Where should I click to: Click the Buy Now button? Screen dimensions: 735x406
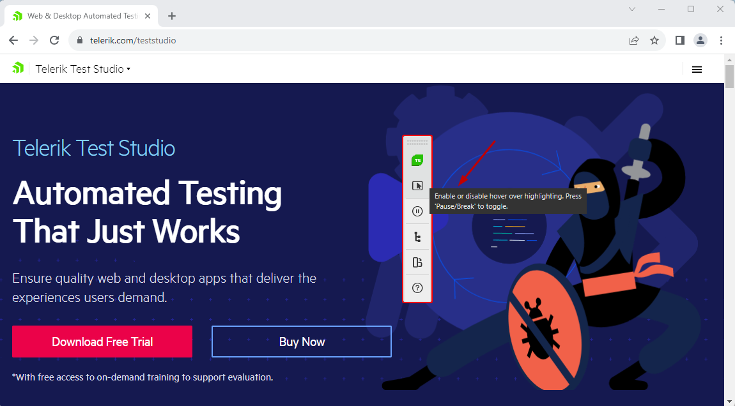click(x=302, y=342)
